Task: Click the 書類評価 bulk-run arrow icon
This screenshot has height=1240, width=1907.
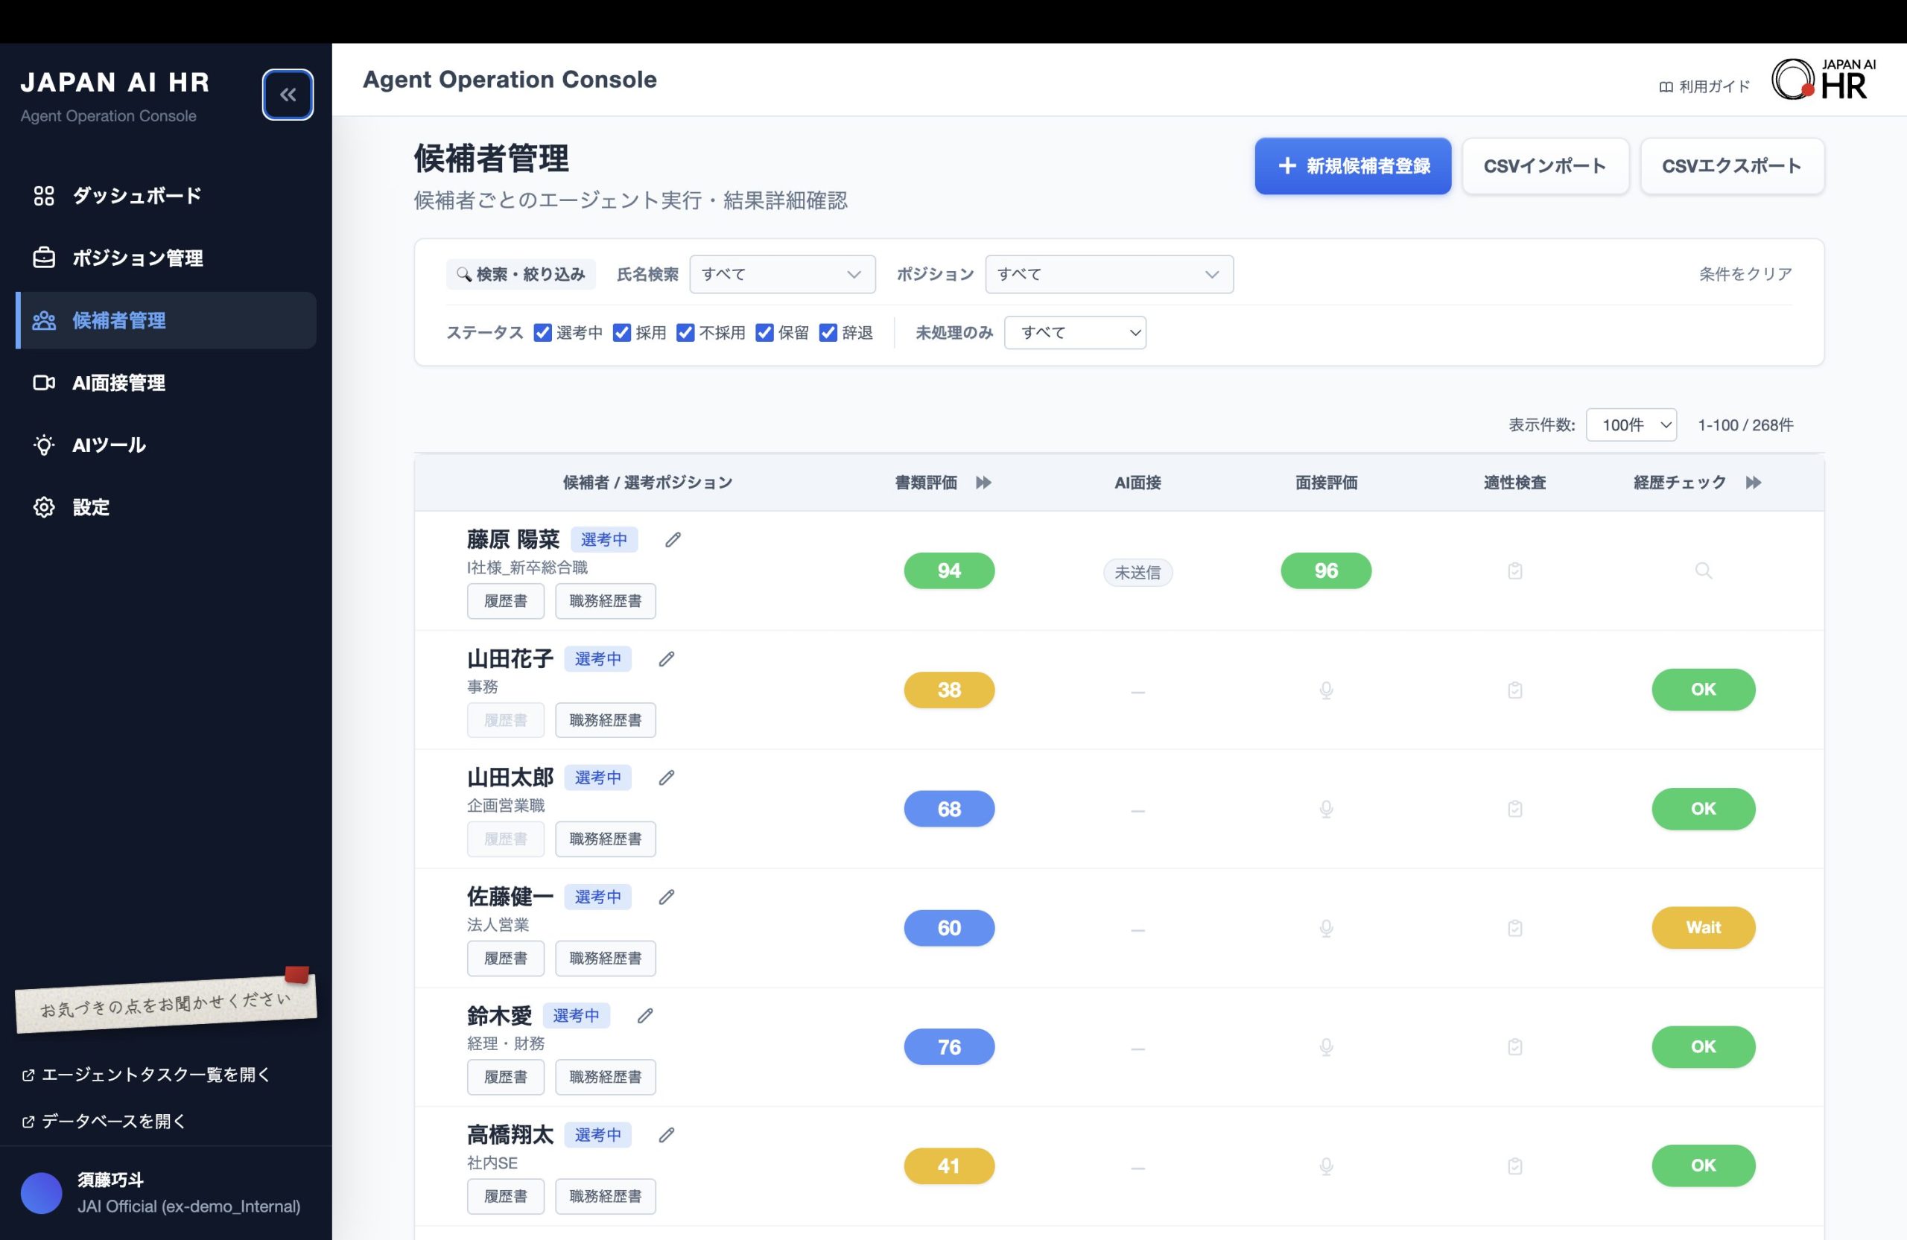Action: click(x=983, y=483)
